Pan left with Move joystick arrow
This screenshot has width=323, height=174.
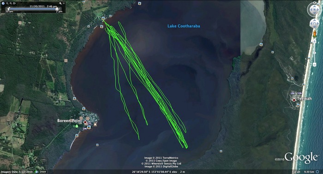click(x=311, y=24)
